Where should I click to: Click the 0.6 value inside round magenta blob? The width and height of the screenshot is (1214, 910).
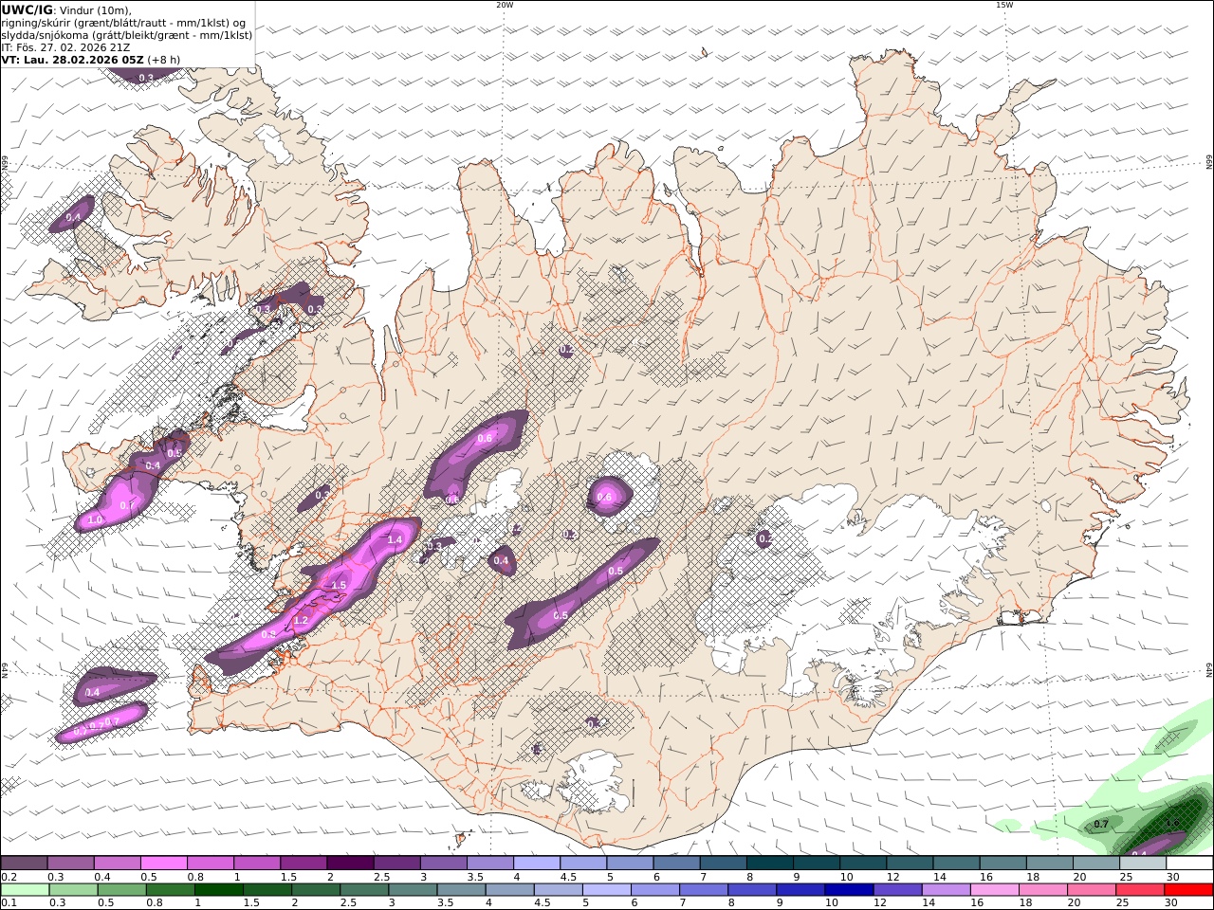click(603, 497)
